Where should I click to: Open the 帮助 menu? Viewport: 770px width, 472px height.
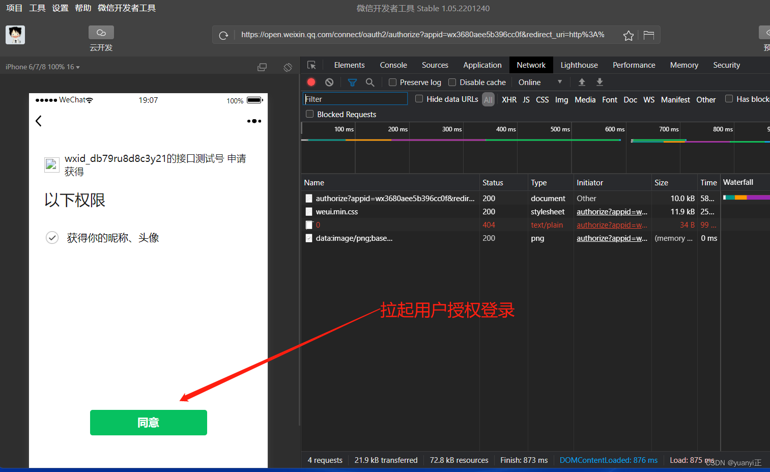pos(83,8)
